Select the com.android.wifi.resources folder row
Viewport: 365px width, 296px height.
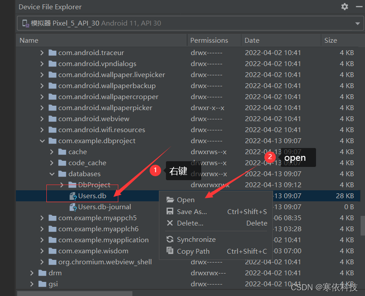(x=188, y=129)
